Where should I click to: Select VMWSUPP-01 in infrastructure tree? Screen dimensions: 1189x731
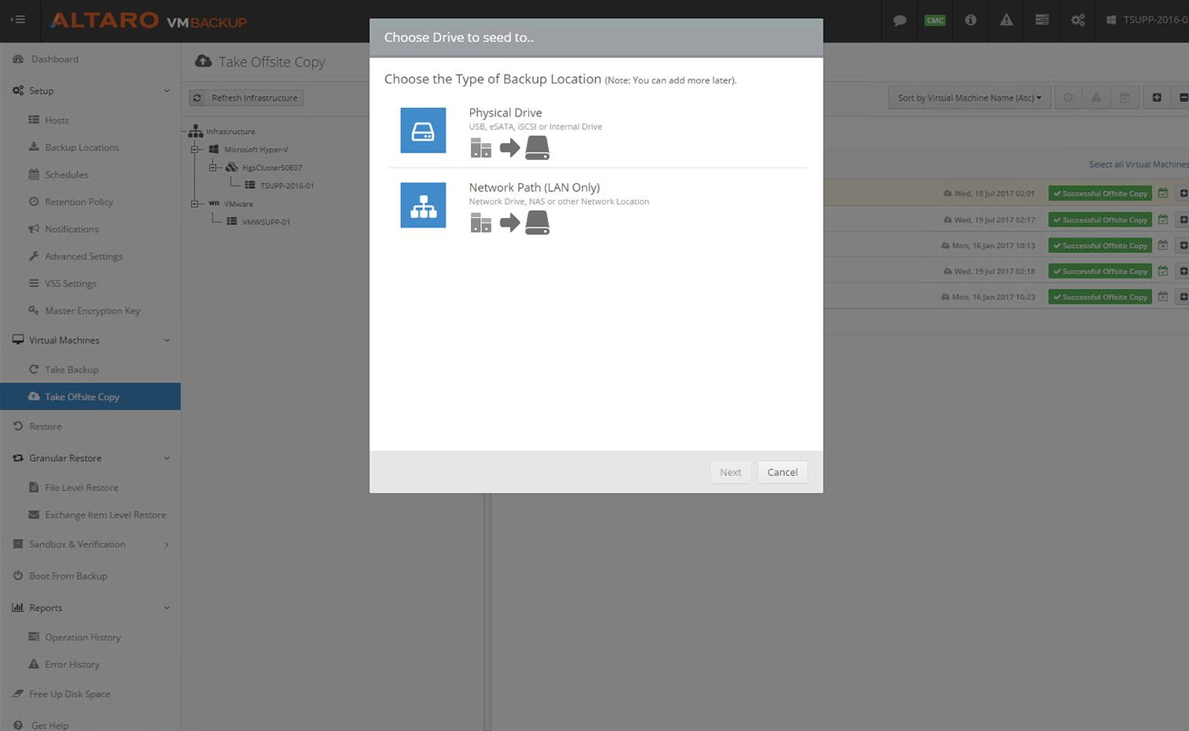[266, 222]
